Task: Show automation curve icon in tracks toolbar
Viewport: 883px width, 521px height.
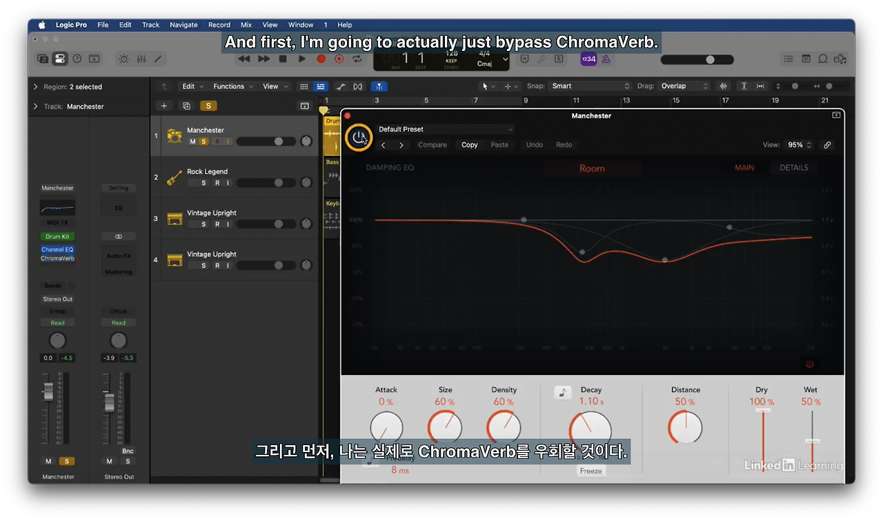Action: (341, 86)
